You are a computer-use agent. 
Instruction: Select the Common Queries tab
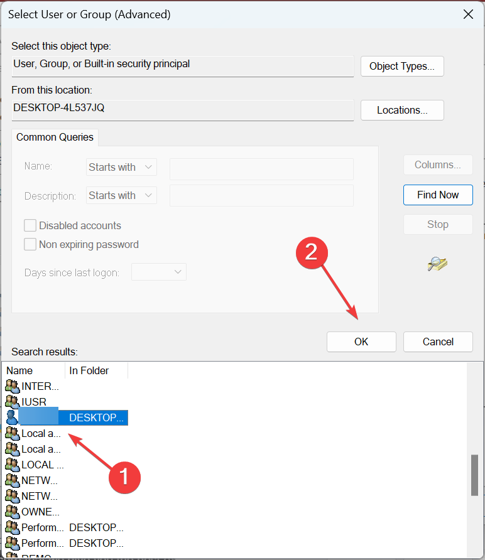[x=55, y=137]
